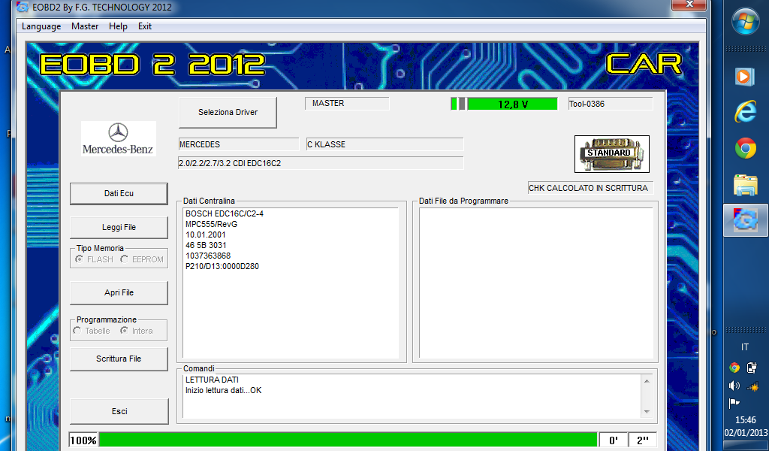
Task: Click the Tool-0386 field
Action: 611,104
